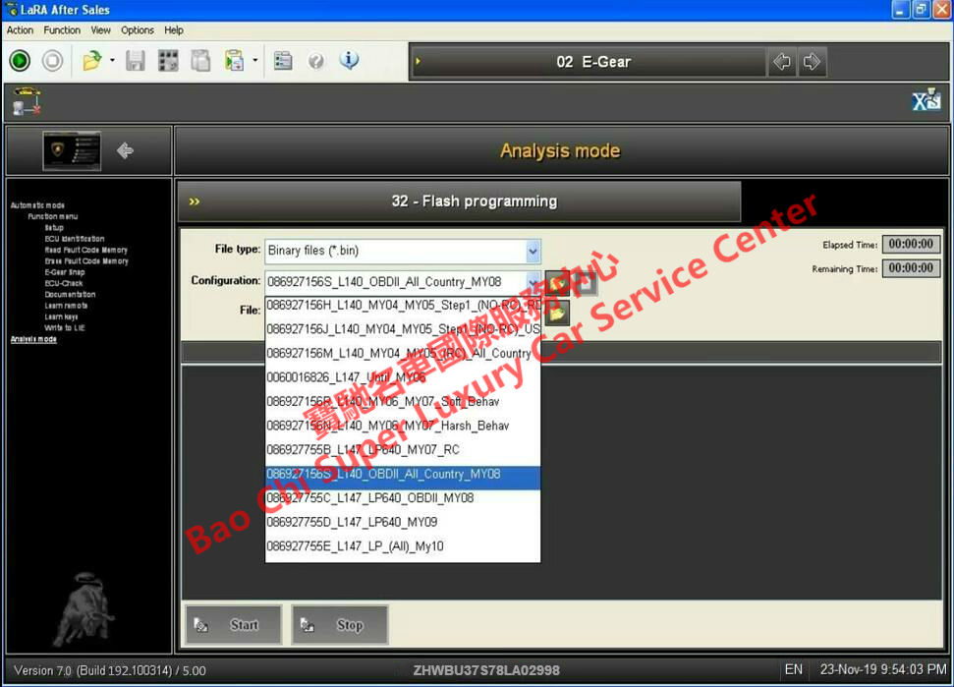Choose 0060016826_L147_Until_MY06 option
Image resolution: width=954 pixels, height=687 pixels.
403,377
